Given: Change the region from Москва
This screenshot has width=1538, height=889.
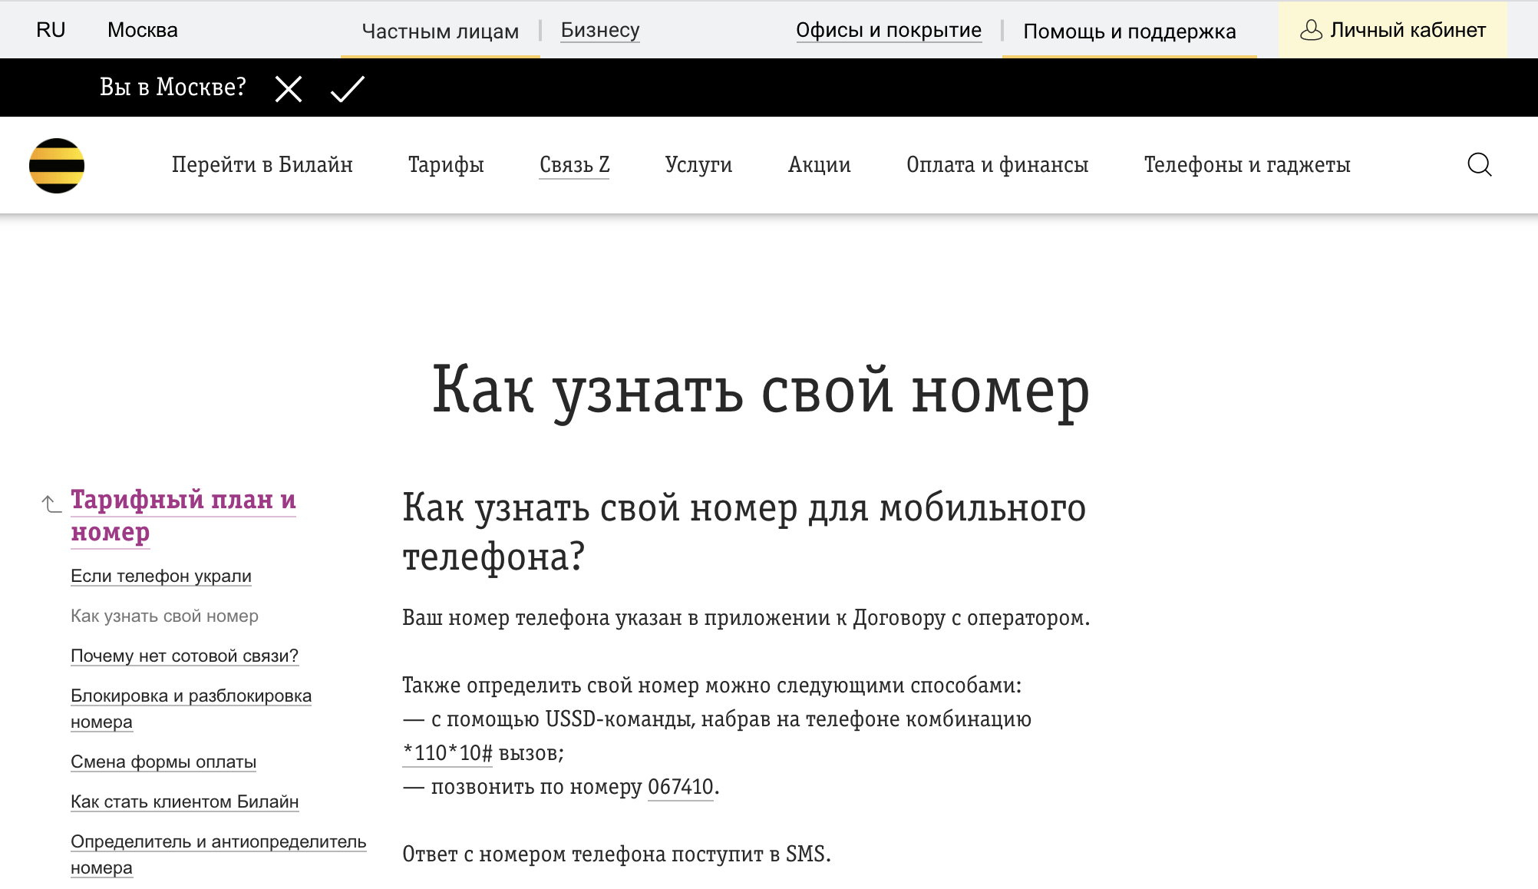Looking at the screenshot, I should [142, 29].
